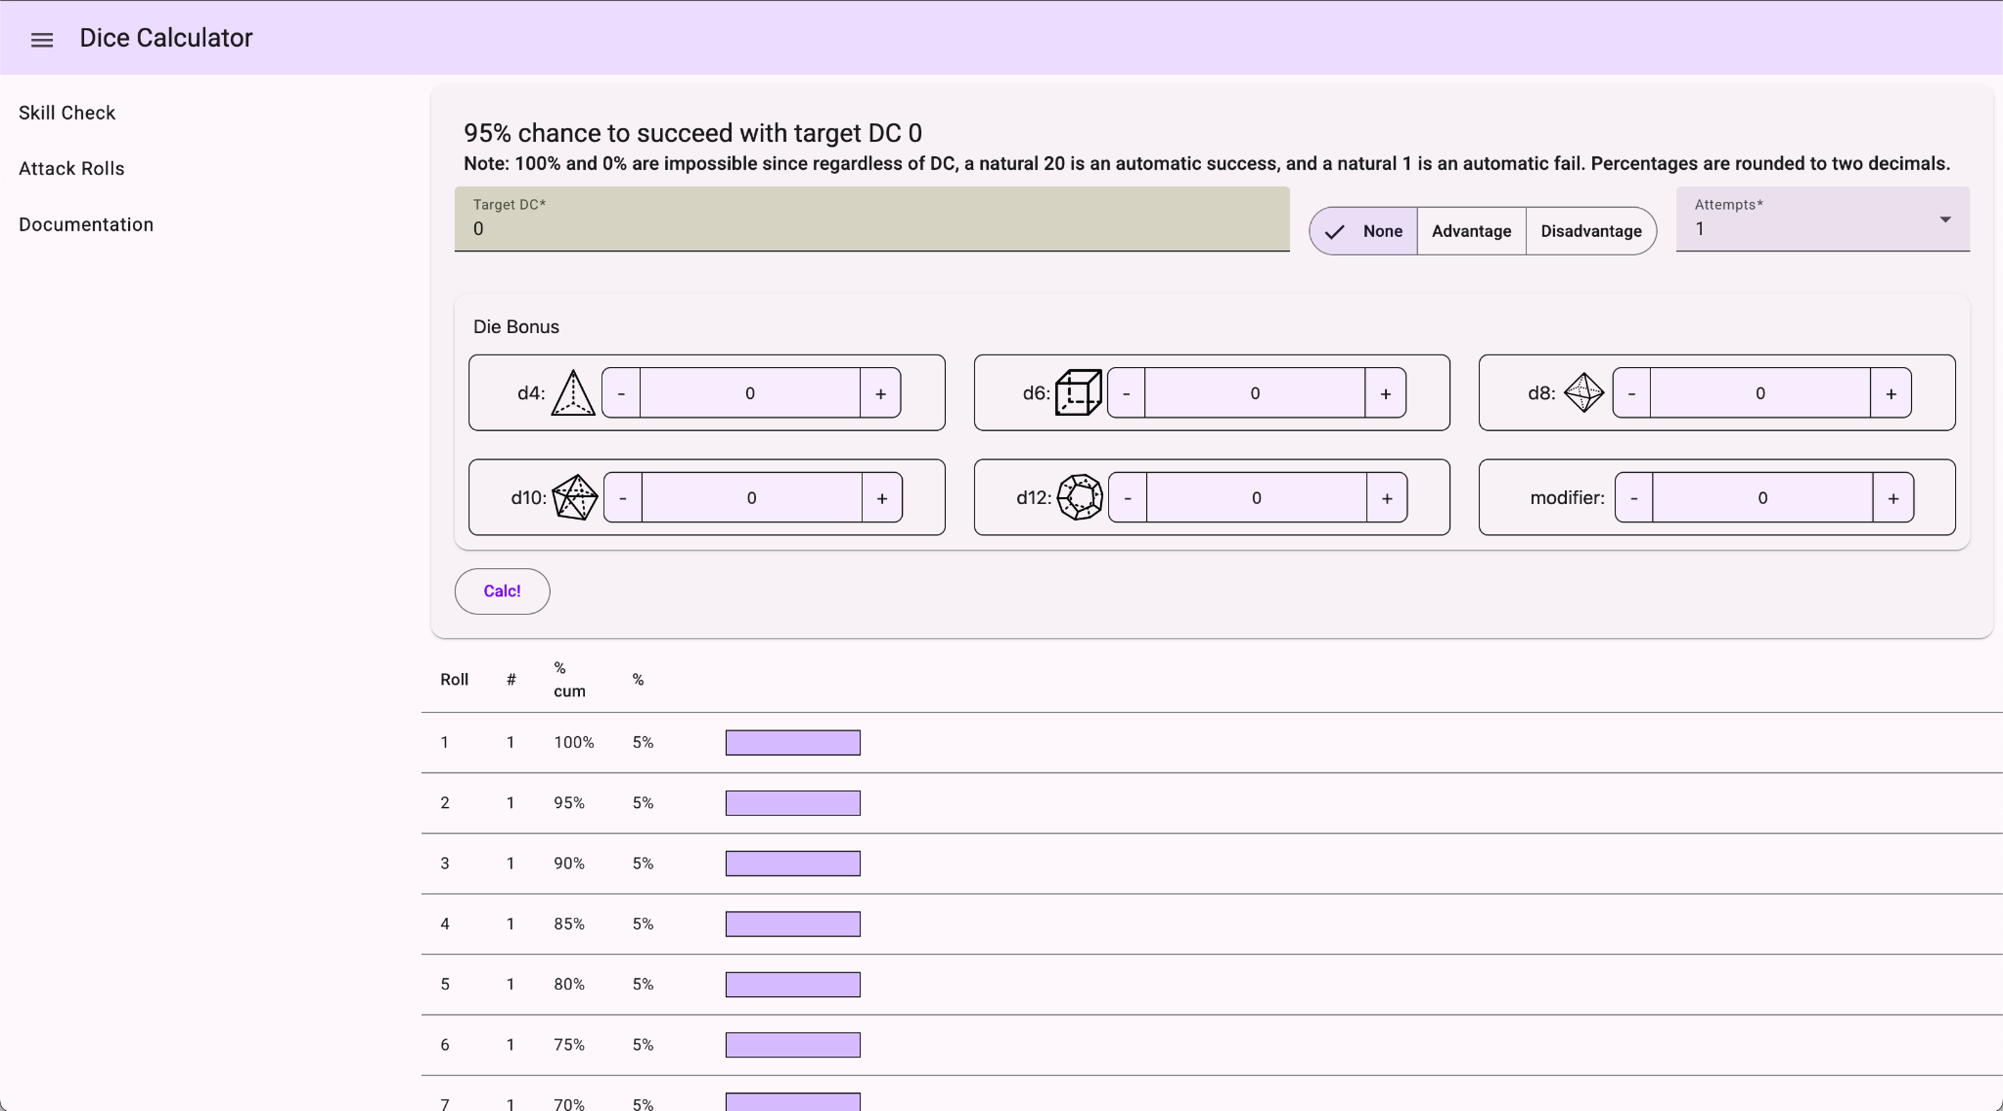
Task: Click the d4 pyramid die icon
Action: 573,393
